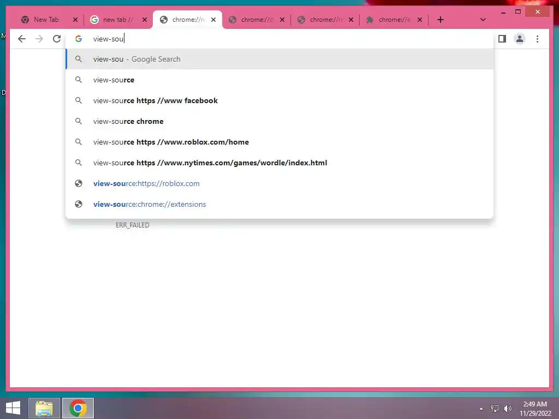Select the active chrome://n tab
This screenshot has width=559, height=419.
click(182, 20)
